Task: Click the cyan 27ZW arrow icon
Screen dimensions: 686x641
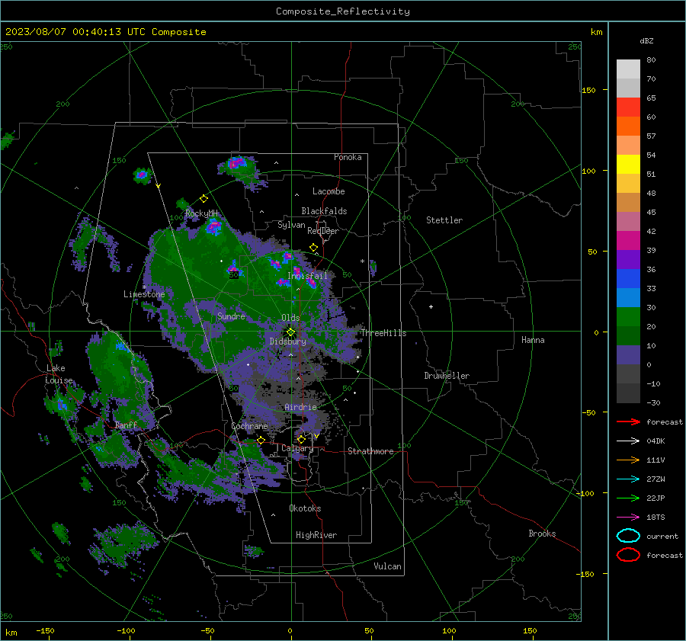Action: [628, 479]
